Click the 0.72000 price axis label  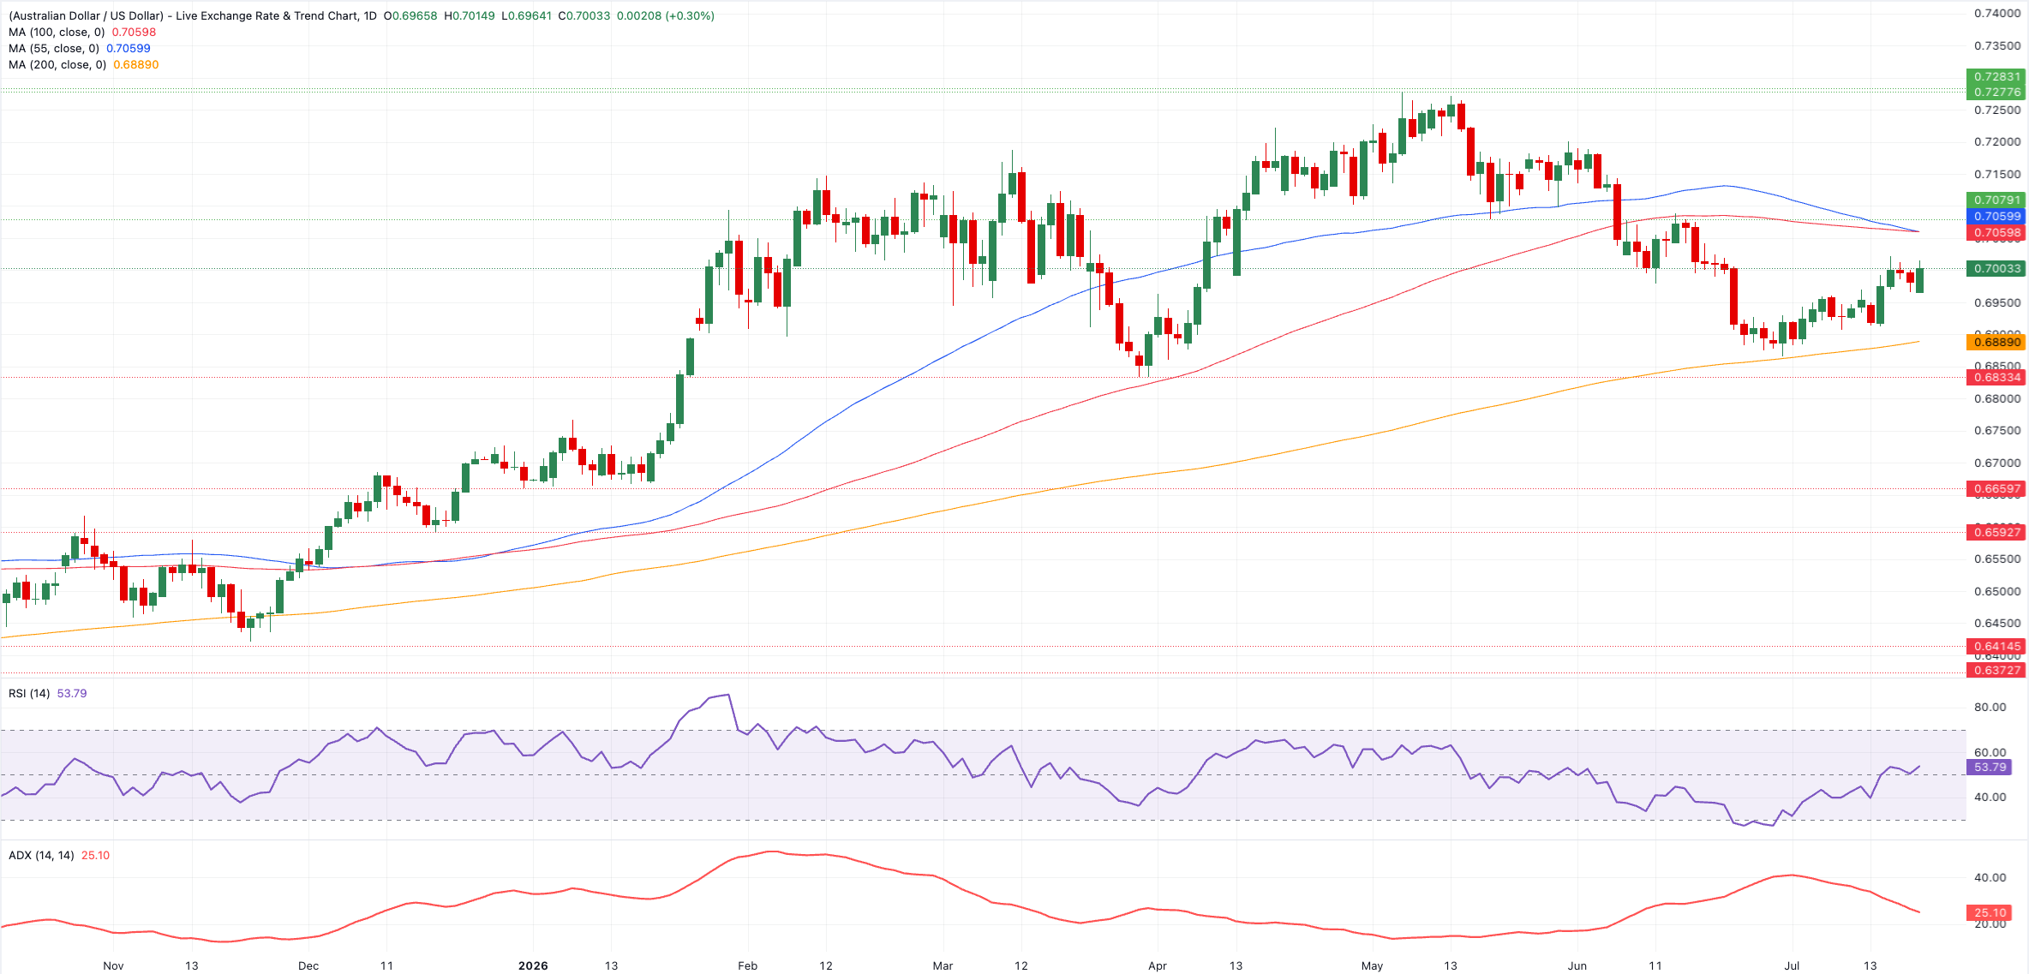point(1996,141)
